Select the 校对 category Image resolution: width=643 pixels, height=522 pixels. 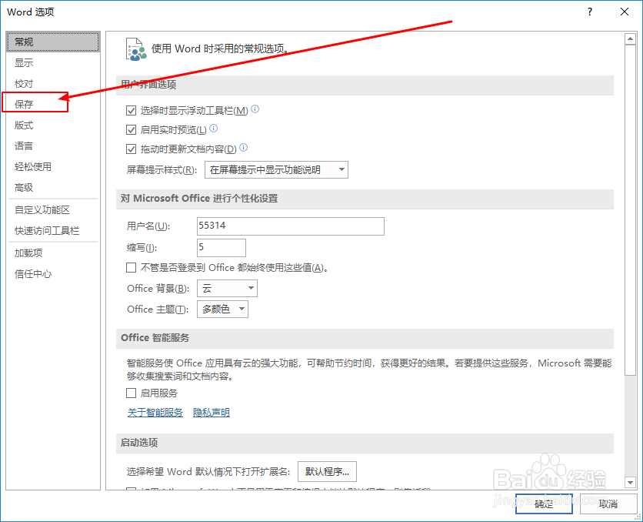53,84
